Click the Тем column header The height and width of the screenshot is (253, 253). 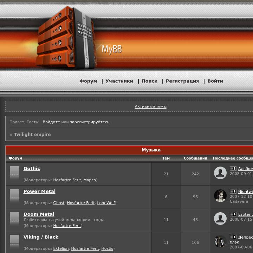pyautogui.click(x=166, y=158)
